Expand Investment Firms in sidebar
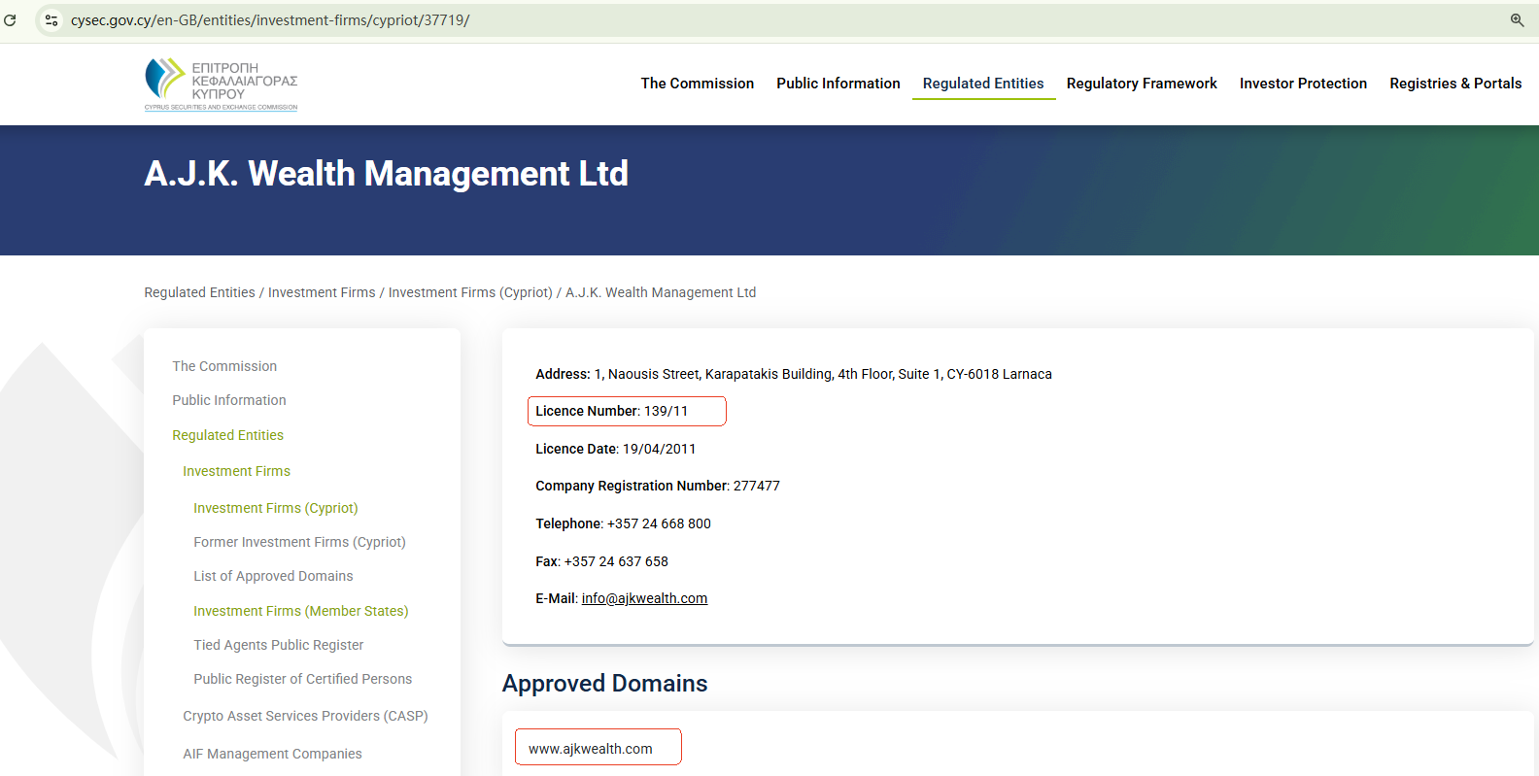The height and width of the screenshot is (776, 1539). 236,471
